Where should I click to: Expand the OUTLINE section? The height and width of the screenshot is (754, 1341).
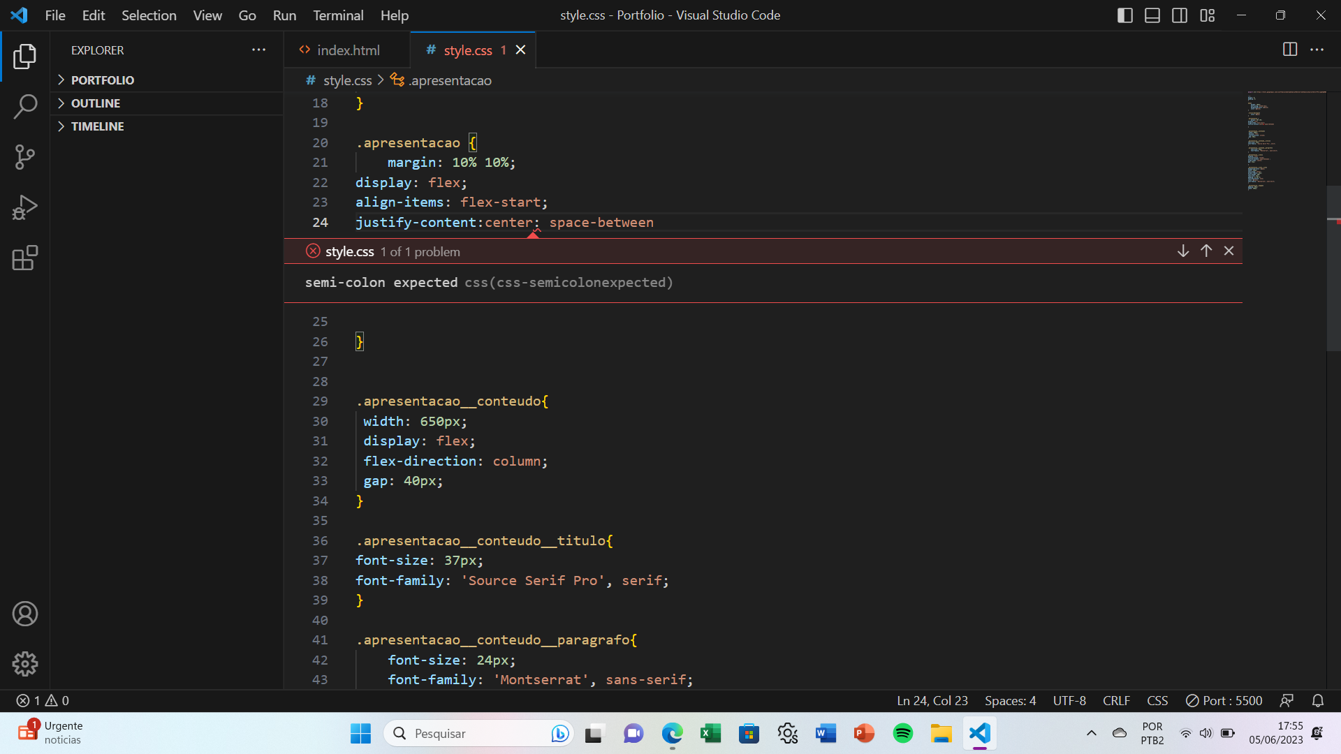168,103
